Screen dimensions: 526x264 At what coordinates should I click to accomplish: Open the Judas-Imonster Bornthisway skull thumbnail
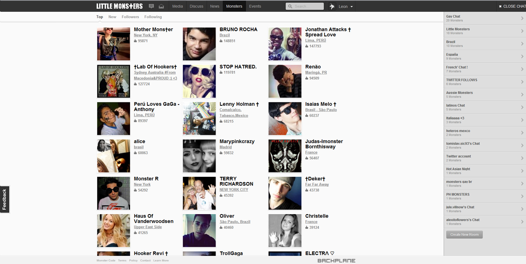tap(285, 156)
